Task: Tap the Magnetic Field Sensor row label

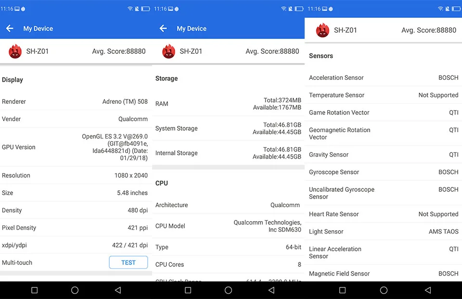Action: 339,274
